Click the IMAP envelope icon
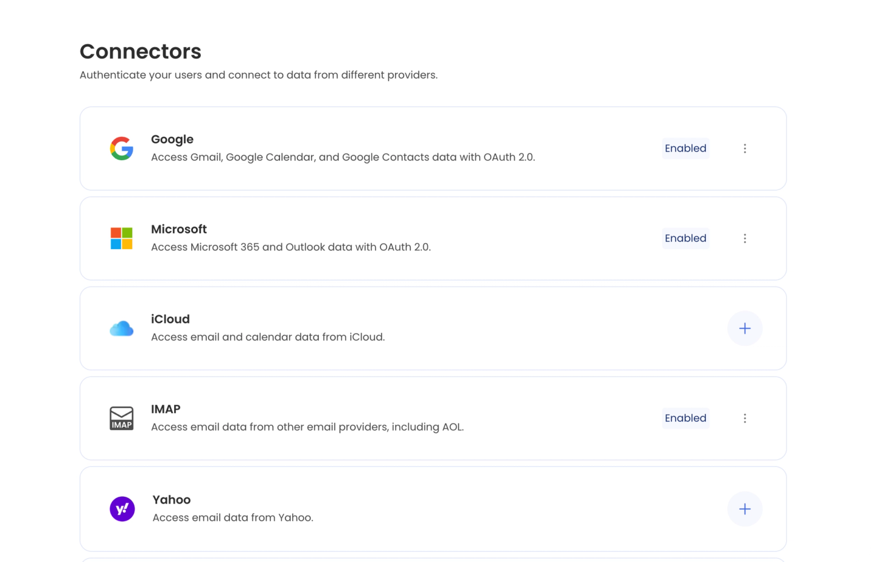 (x=122, y=418)
